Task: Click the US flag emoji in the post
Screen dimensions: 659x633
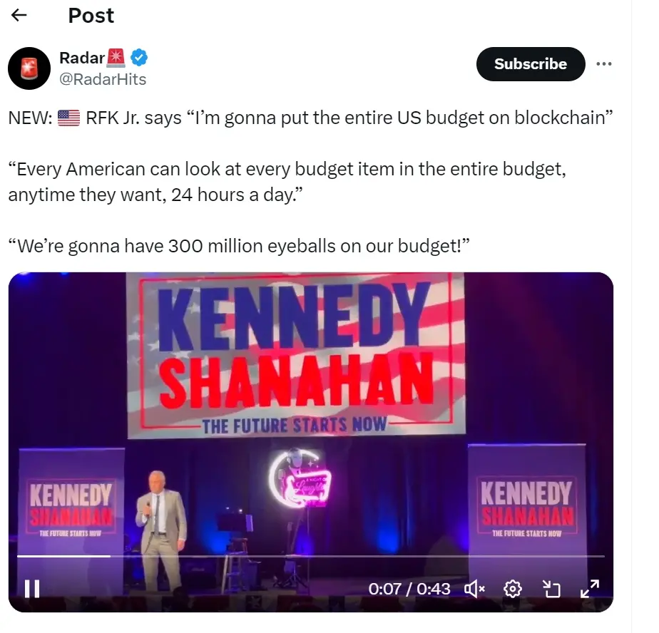Action: pos(68,118)
